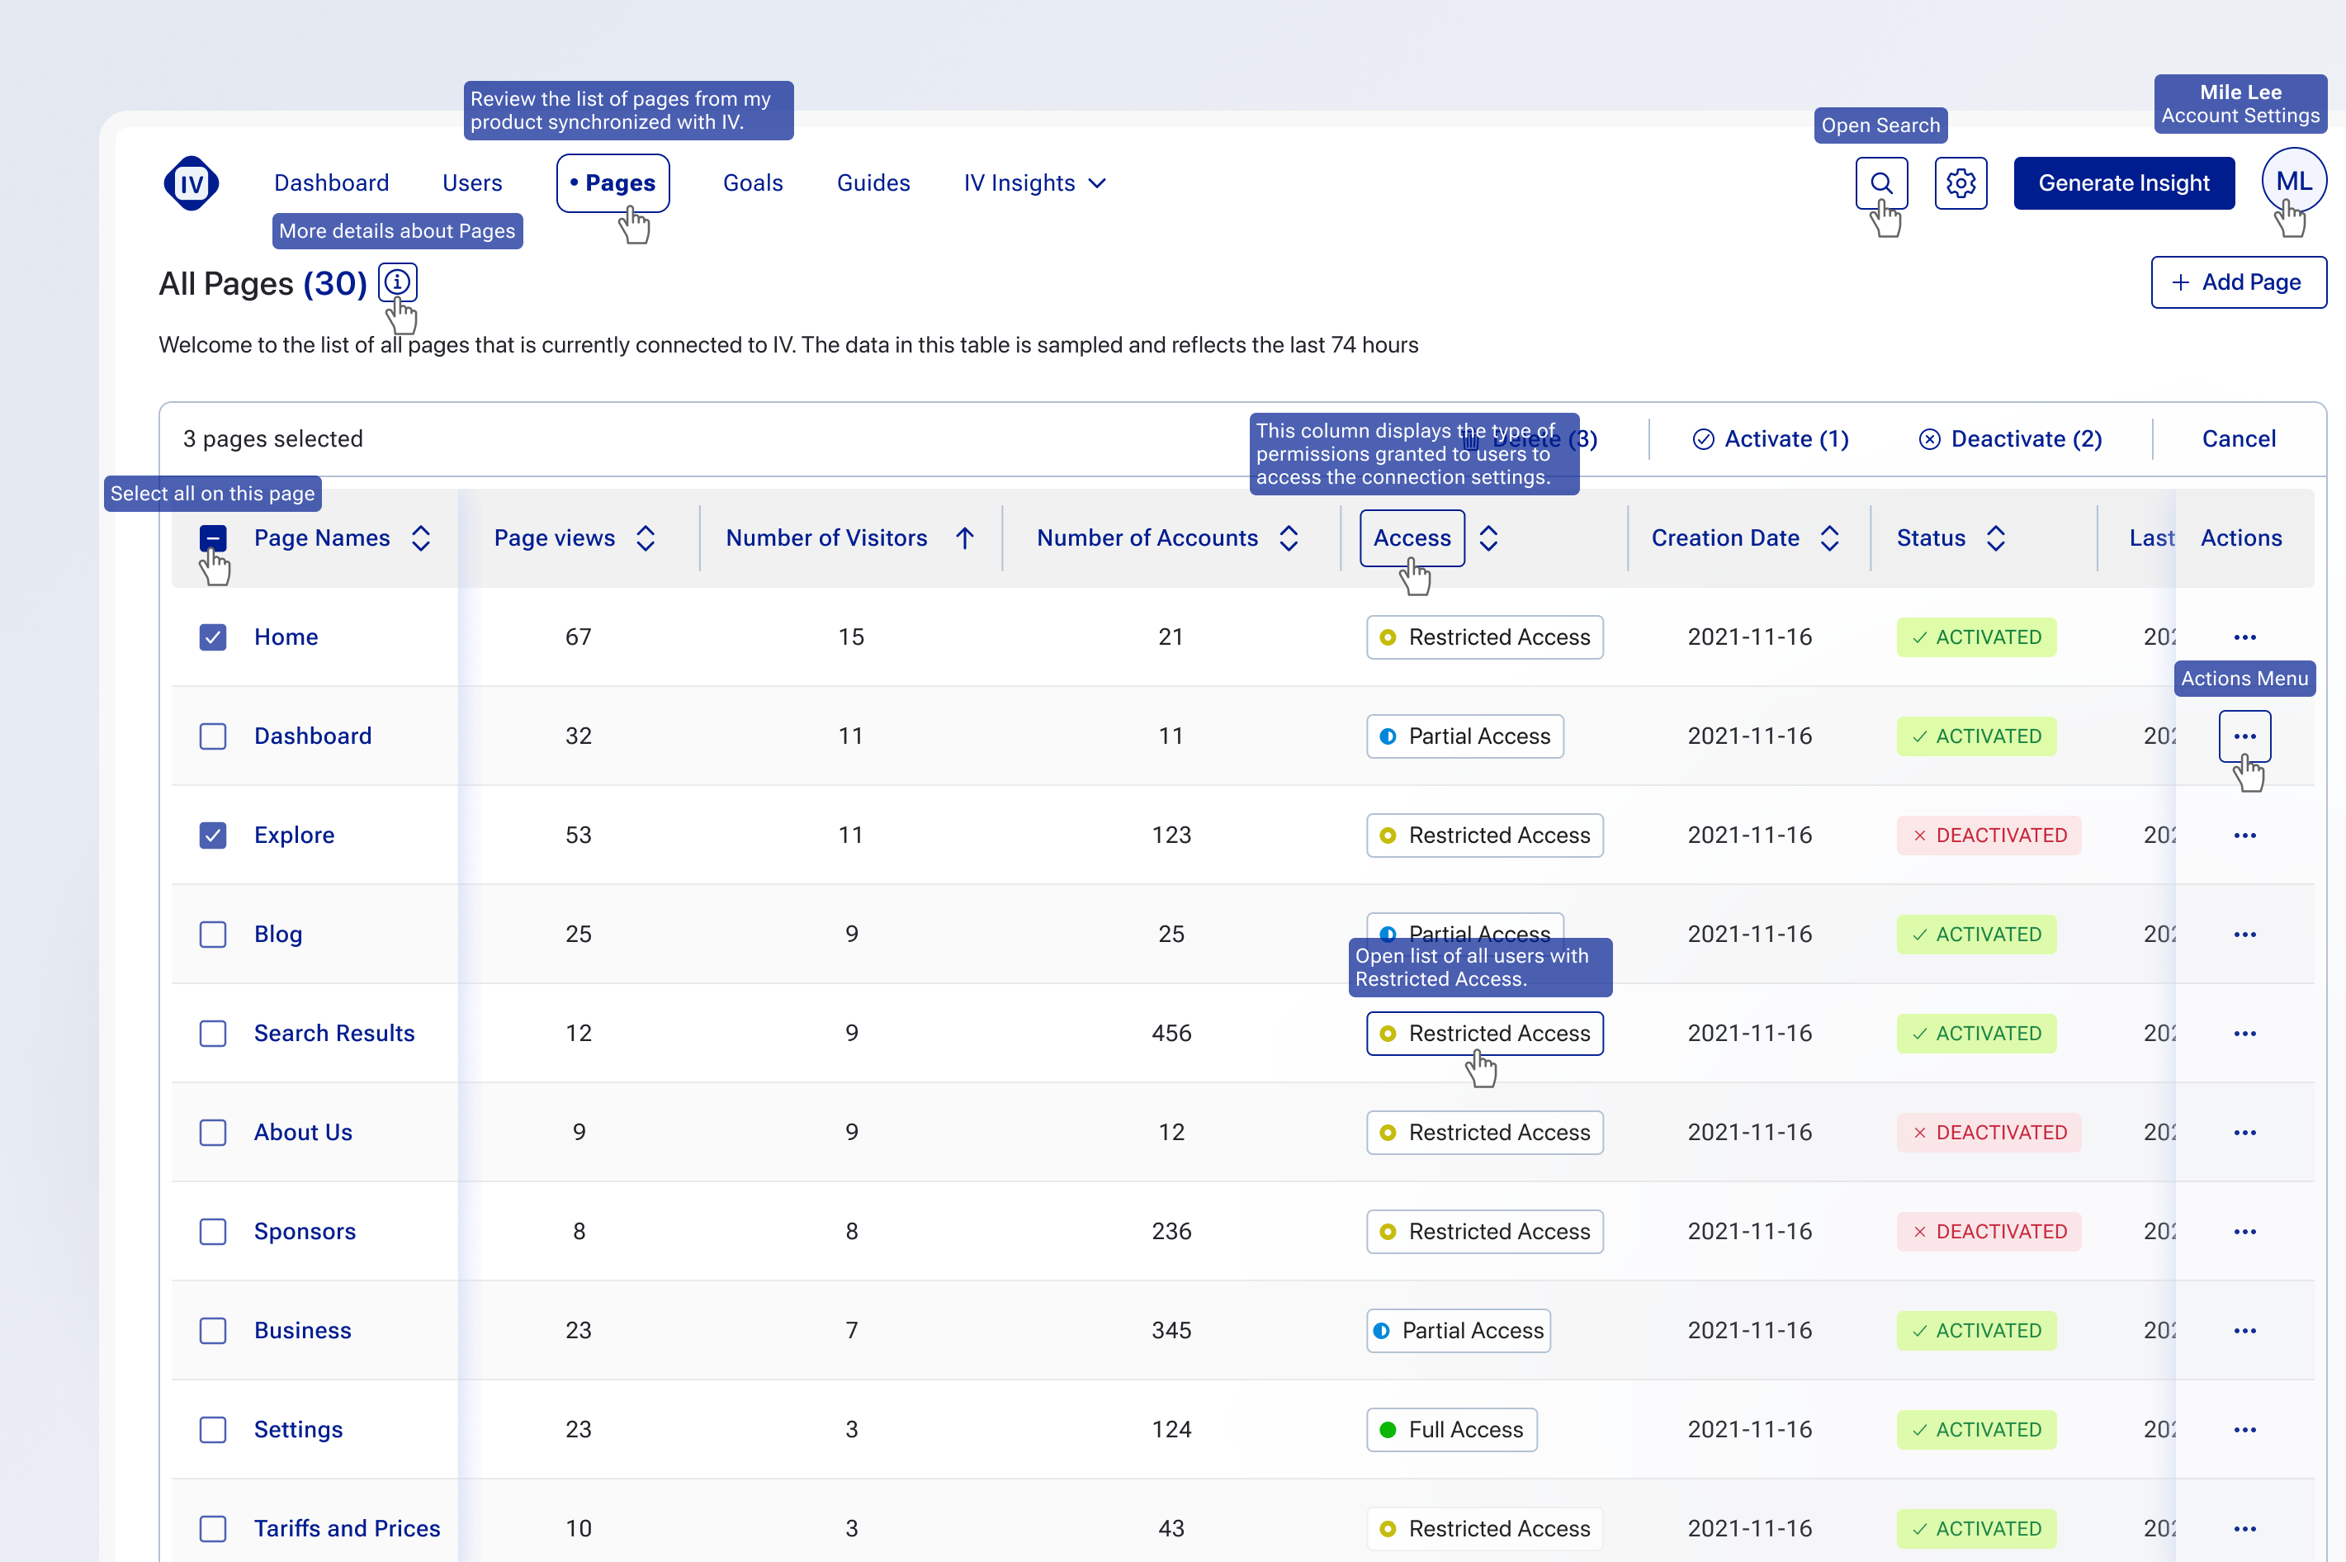Open the Actions menu for the Dashboard row
This screenshot has height=1562, width=2346.
click(x=2245, y=736)
